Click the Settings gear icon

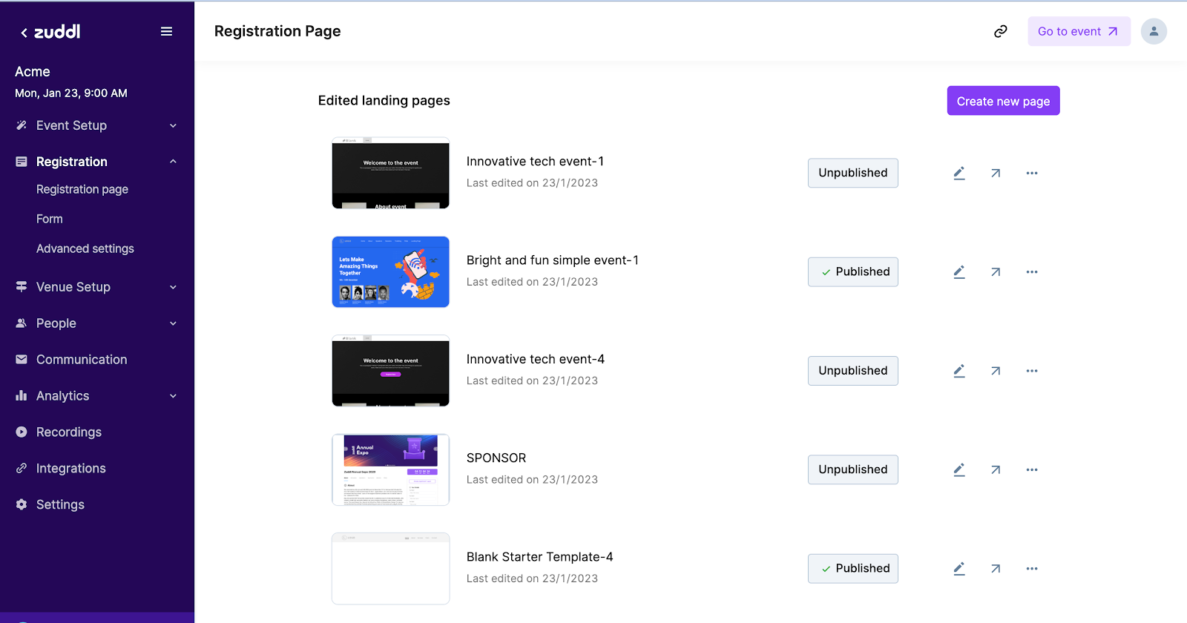[x=22, y=504]
